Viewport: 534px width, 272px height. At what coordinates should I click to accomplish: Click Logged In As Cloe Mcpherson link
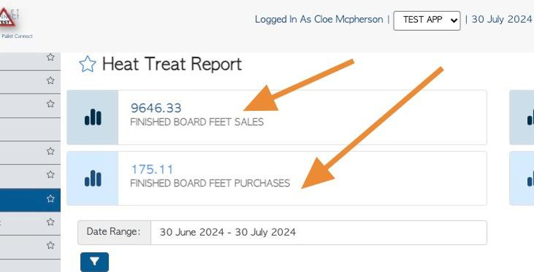[x=319, y=20]
